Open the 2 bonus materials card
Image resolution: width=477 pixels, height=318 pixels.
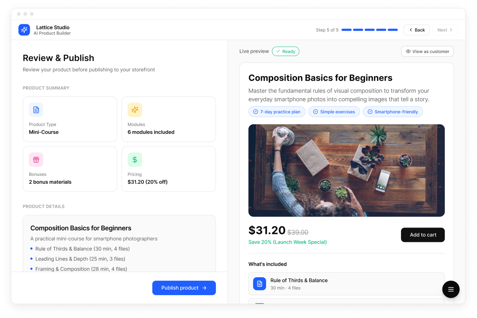(x=70, y=169)
